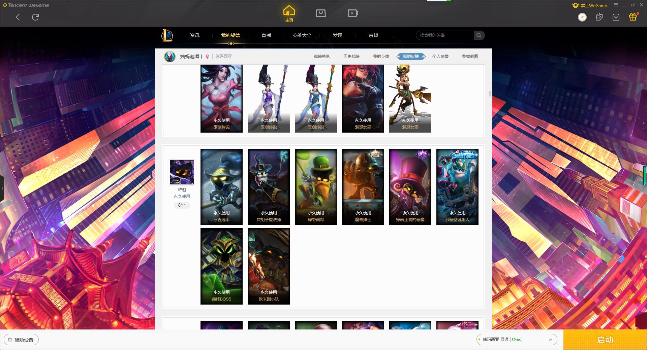Viewport: 647px width, 350px height.
Task: Open the gift box icon
Action: click(633, 17)
